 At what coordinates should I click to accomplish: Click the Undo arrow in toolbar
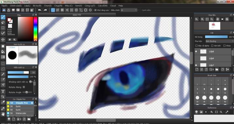[x=40, y=10]
